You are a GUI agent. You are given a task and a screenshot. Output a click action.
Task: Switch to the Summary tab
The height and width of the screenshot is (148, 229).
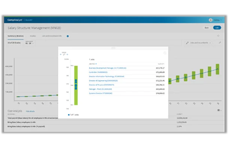(15, 36)
